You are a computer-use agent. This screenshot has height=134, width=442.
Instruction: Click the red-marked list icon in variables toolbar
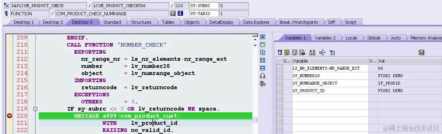pyautogui.click(x=302, y=52)
